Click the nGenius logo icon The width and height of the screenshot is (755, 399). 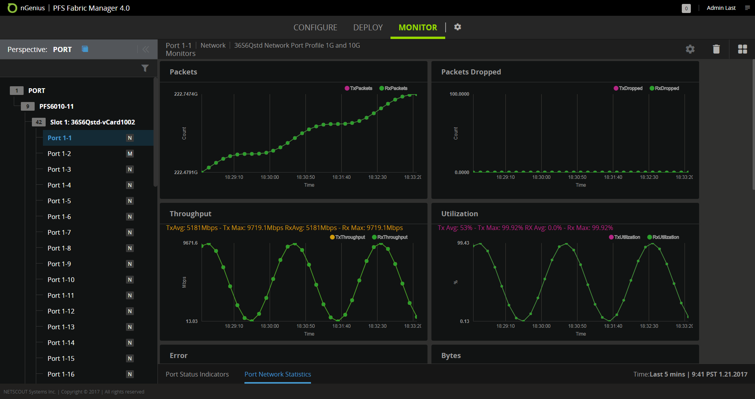click(12, 8)
